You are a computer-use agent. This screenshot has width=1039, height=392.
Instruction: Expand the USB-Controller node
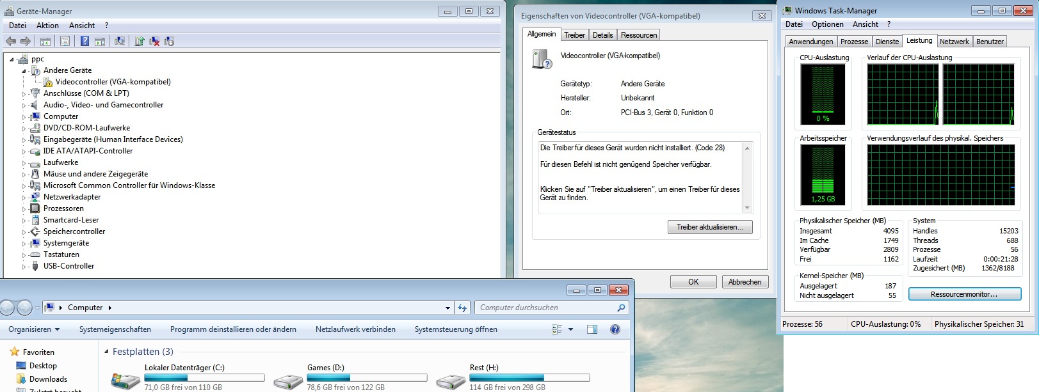[x=24, y=266]
